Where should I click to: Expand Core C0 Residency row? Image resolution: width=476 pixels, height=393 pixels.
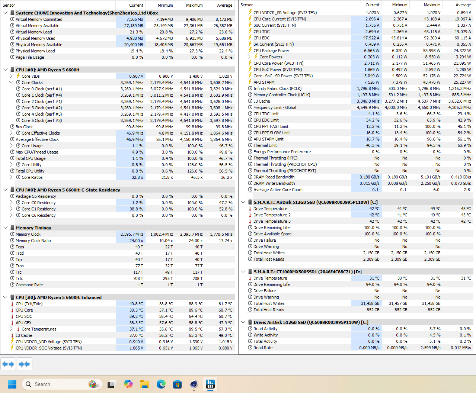[x=11, y=203]
